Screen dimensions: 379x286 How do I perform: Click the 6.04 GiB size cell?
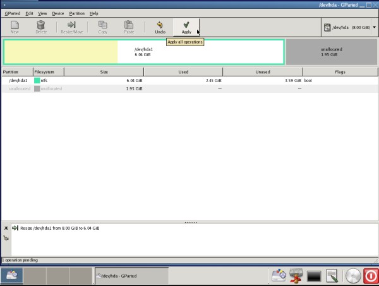click(135, 80)
